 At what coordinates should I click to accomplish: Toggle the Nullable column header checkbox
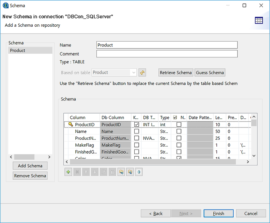(175, 117)
